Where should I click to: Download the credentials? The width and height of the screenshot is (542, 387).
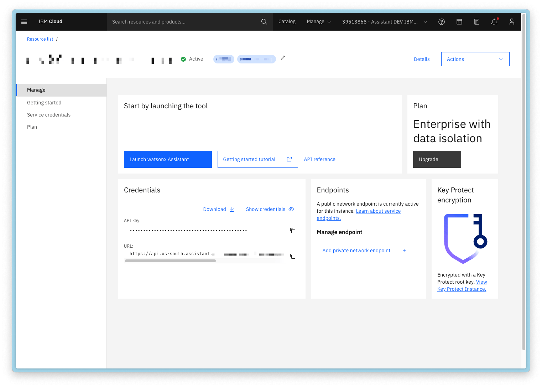click(219, 209)
